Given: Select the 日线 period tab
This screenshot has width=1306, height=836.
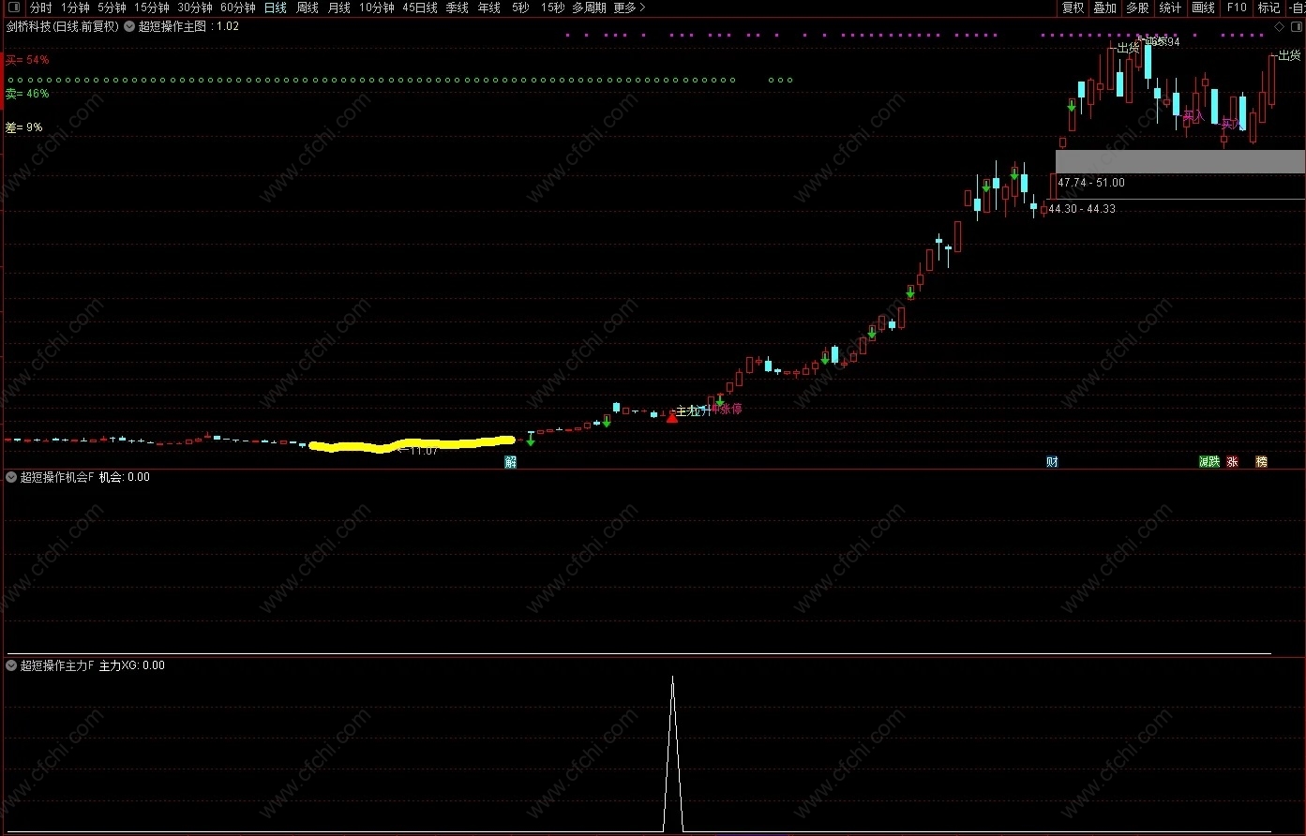Looking at the screenshot, I should [276, 7].
